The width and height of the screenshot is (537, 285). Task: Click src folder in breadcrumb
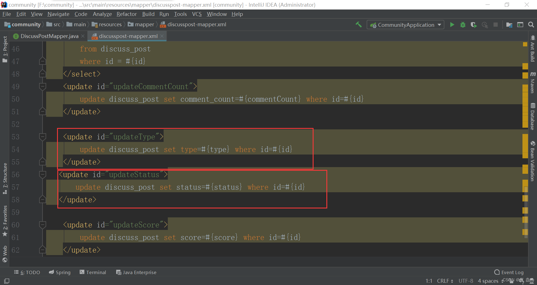click(54, 25)
